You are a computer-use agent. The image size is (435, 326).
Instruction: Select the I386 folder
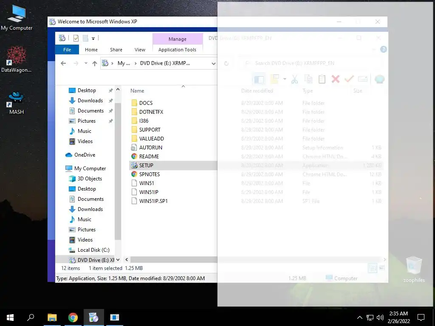pyautogui.click(x=144, y=121)
